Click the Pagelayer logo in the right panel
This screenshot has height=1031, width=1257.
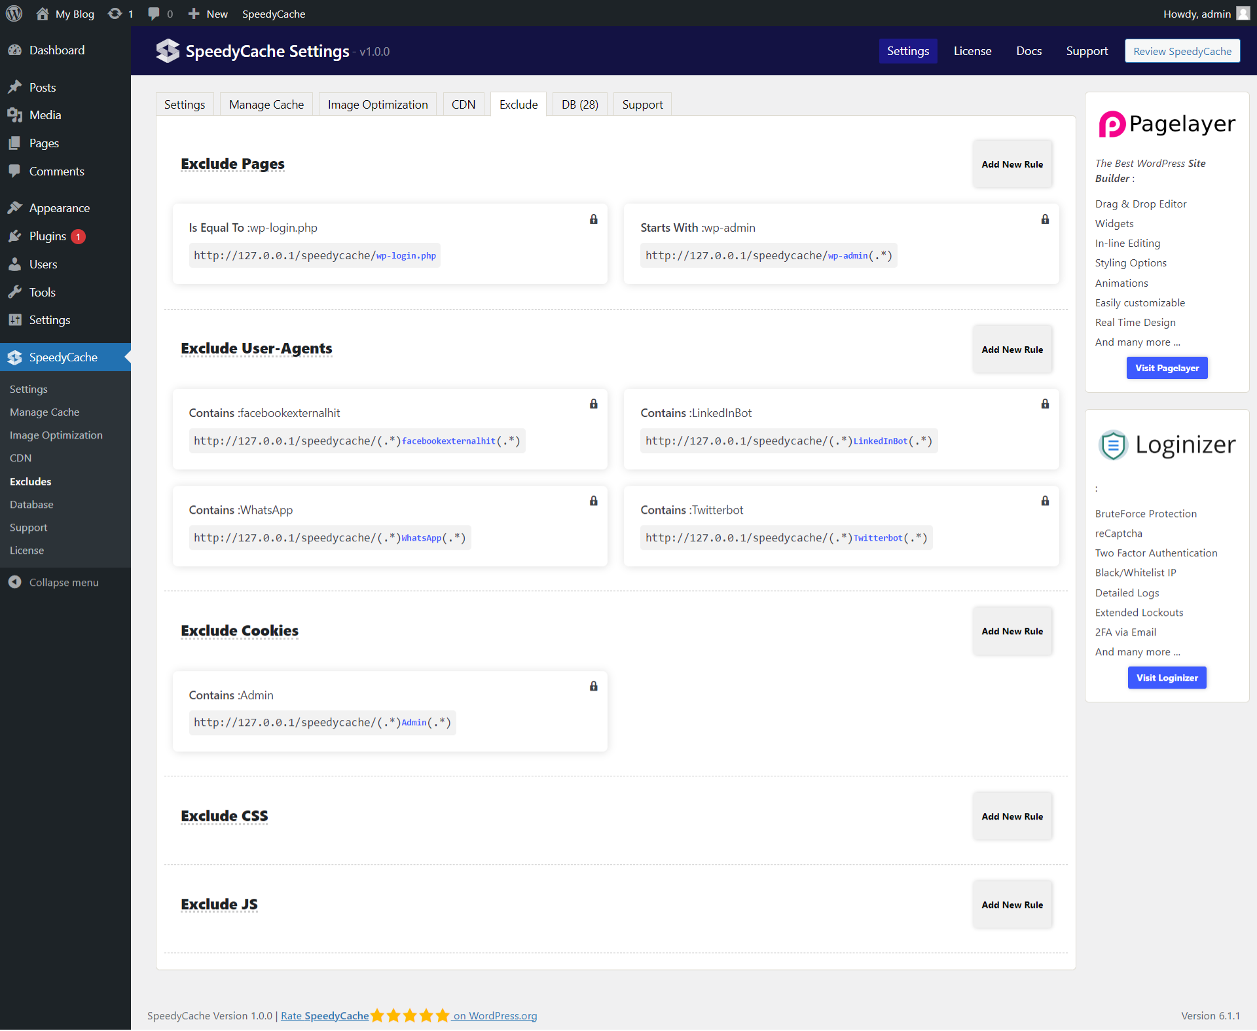click(1112, 124)
